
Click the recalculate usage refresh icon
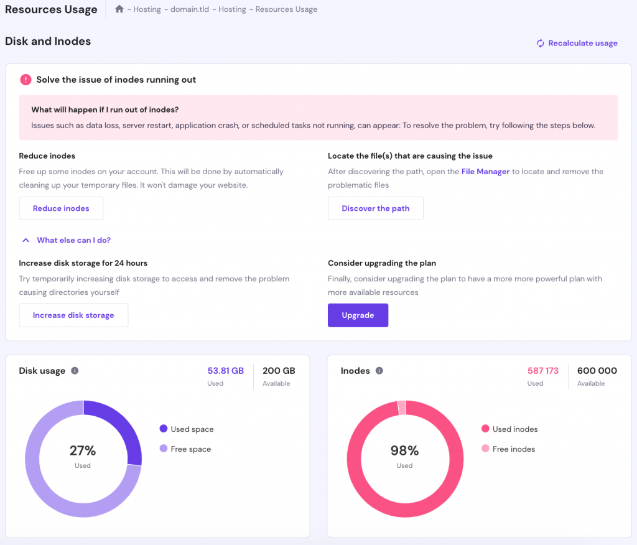pos(541,44)
